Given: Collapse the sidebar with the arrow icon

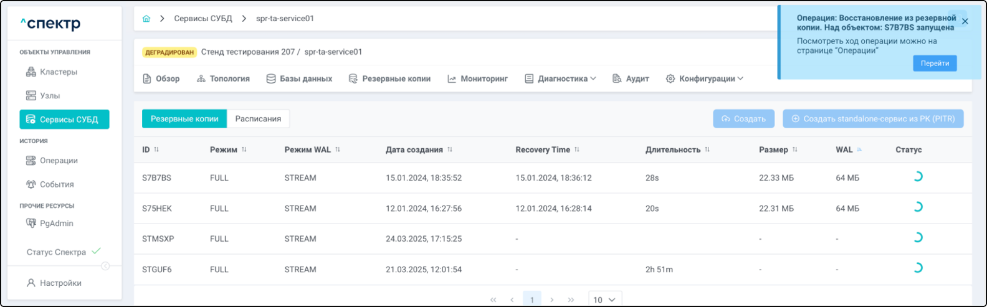Looking at the screenshot, I should click(105, 267).
